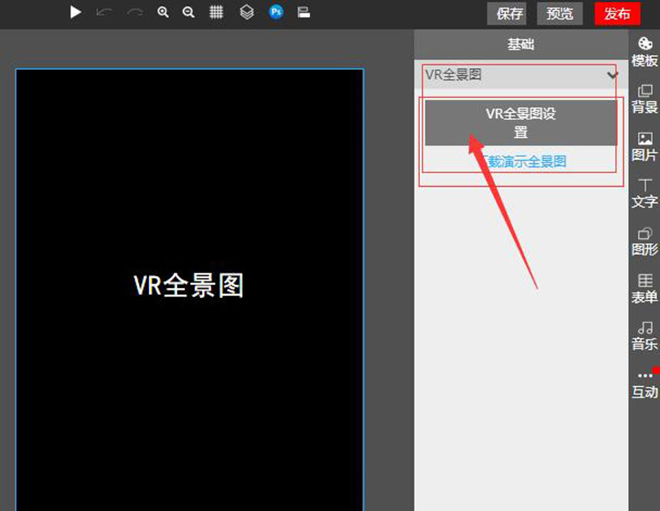Click the undo arrow icon

[x=104, y=12]
